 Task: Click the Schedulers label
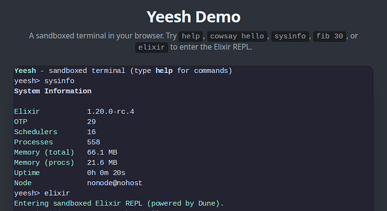click(x=35, y=132)
